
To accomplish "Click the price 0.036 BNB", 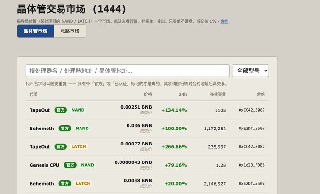I will tap(139, 126).
